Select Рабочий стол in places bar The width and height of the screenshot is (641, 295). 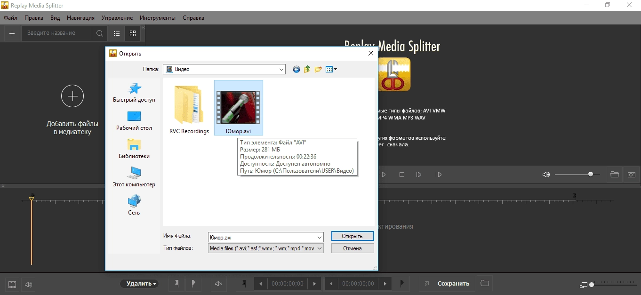pyautogui.click(x=134, y=121)
